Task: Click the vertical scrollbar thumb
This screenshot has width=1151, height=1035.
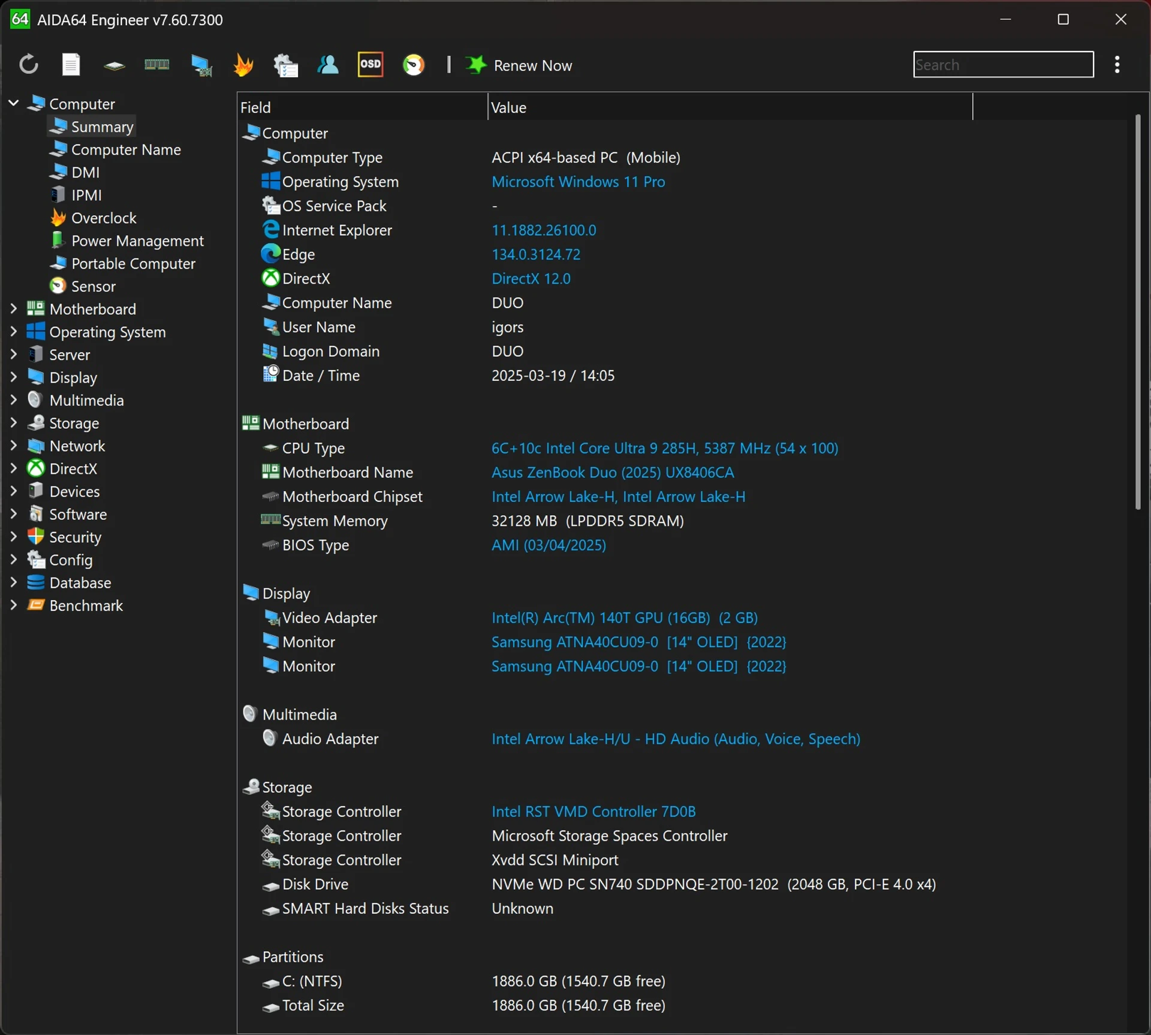Action: point(1137,312)
